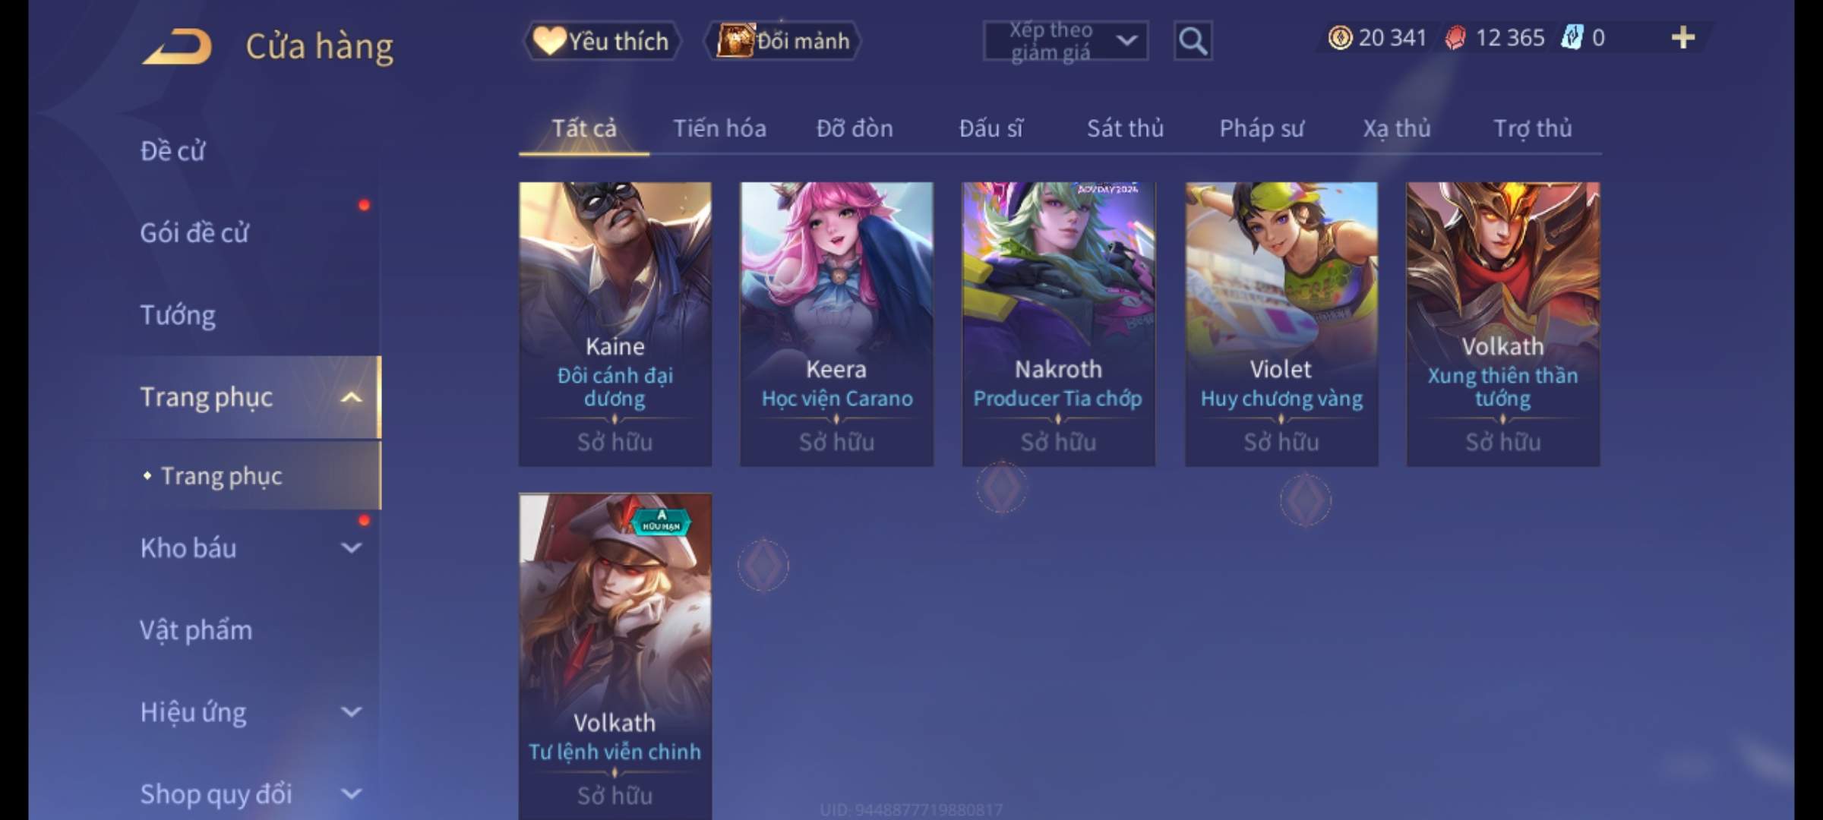Open Tướng in the sidebar menu

point(178,315)
